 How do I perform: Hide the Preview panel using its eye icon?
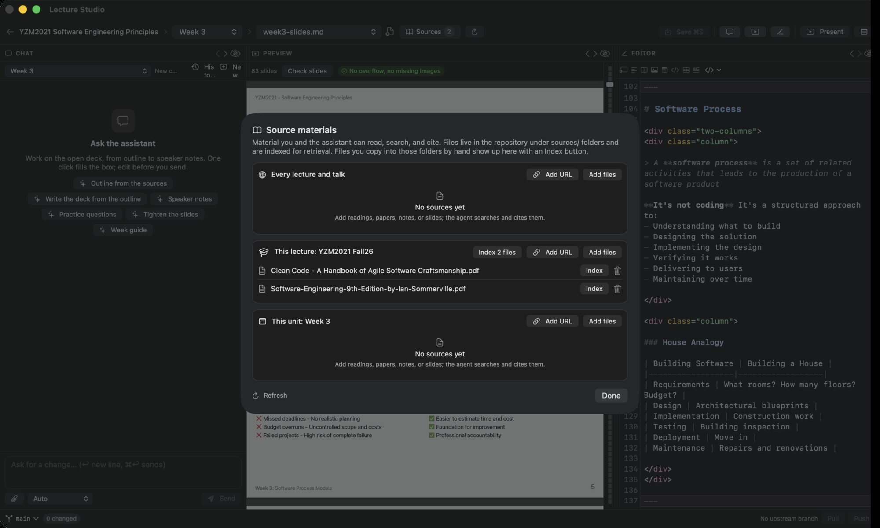(605, 53)
